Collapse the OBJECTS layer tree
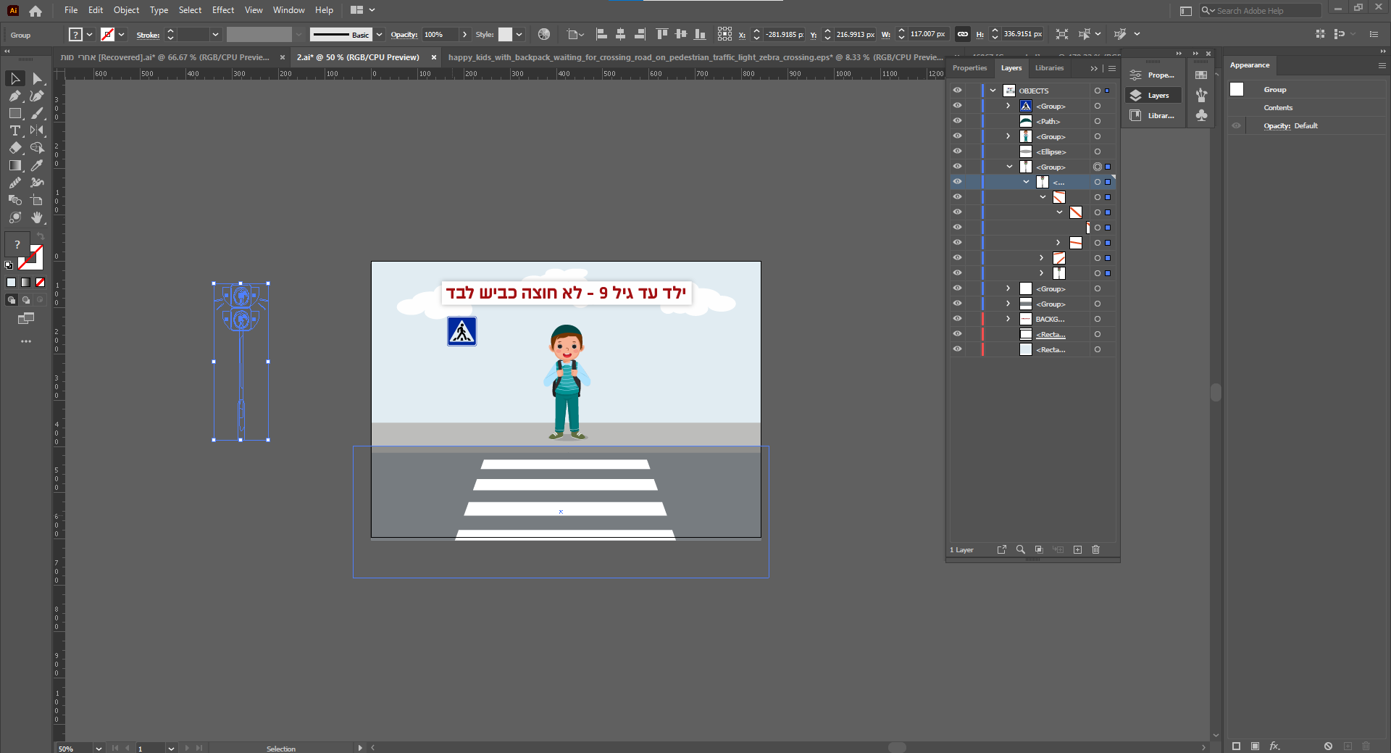Screen dimensions: 1391x753 point(993,91)
